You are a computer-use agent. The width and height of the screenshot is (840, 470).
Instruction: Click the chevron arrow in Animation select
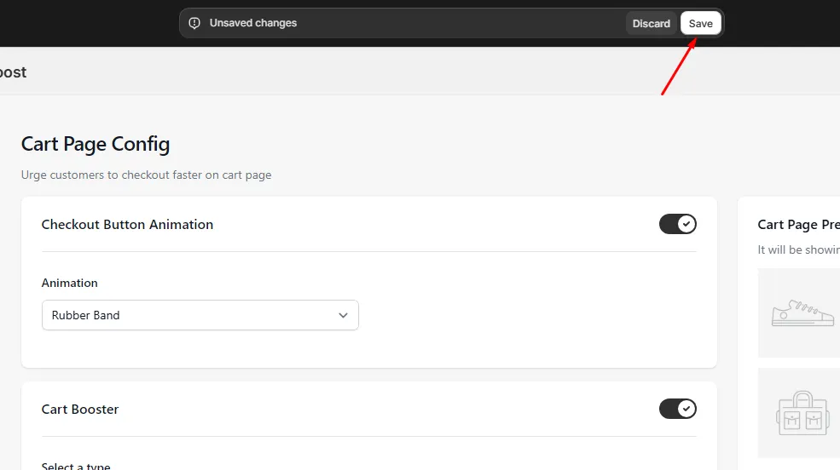343,316
